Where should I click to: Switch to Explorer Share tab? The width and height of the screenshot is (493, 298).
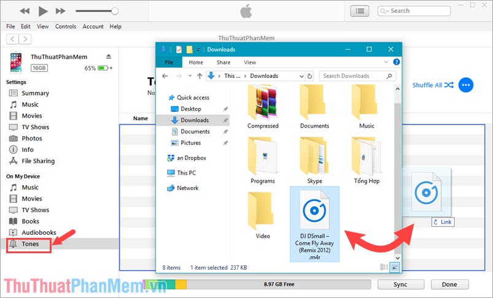tap(223, 62)
